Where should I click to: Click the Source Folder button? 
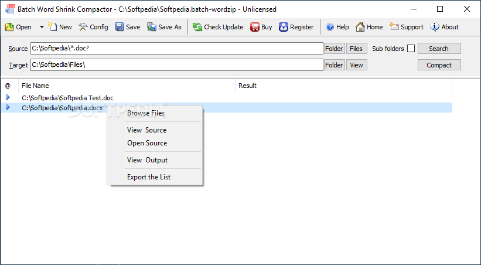click(x=335, y=49)
